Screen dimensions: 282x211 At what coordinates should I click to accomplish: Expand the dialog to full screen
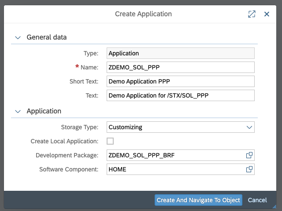click(252, 14)
